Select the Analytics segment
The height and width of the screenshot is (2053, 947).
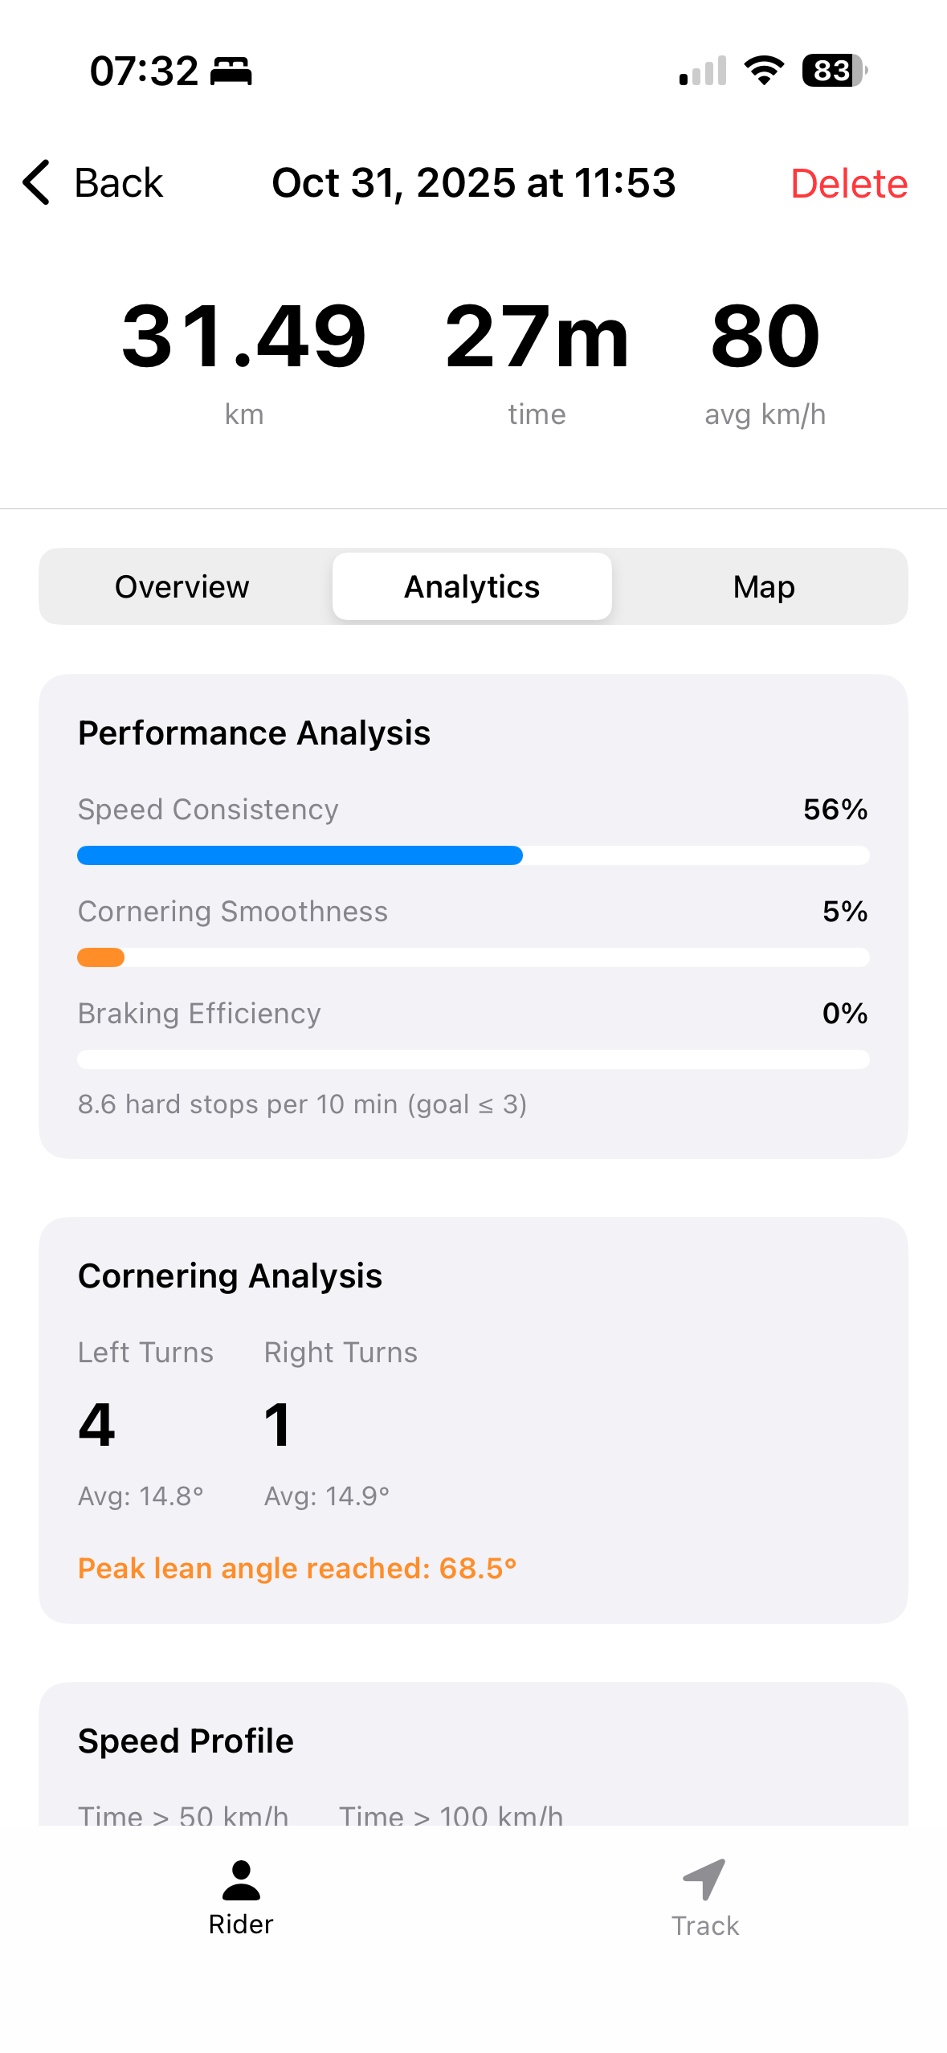[472, 587]
